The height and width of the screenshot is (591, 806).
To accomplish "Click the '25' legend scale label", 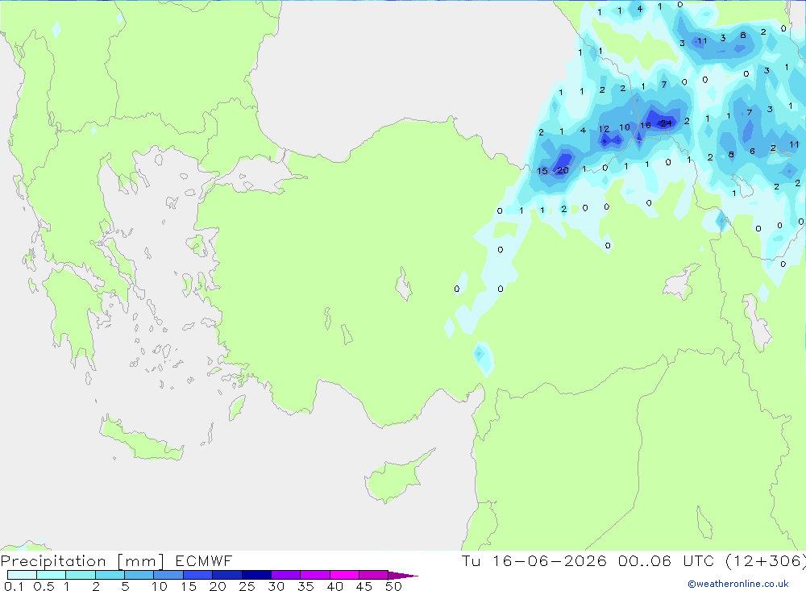I will point(247,586).
